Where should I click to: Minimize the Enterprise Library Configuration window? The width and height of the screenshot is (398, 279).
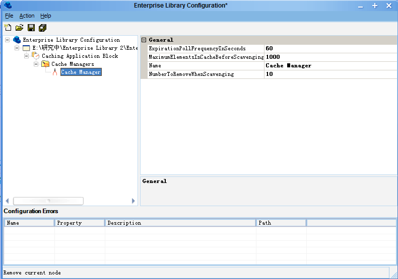tap(360, 6)
